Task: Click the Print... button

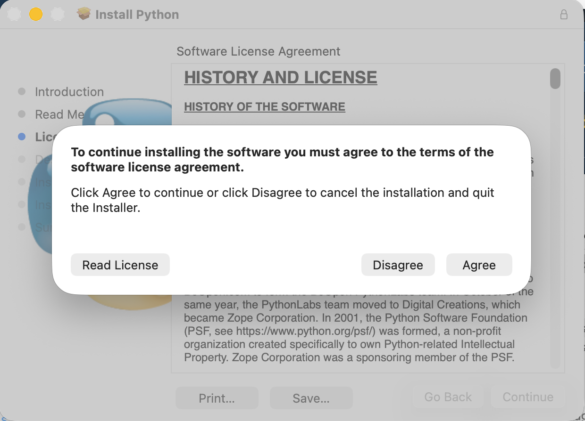Action: (x=217, y=398)
